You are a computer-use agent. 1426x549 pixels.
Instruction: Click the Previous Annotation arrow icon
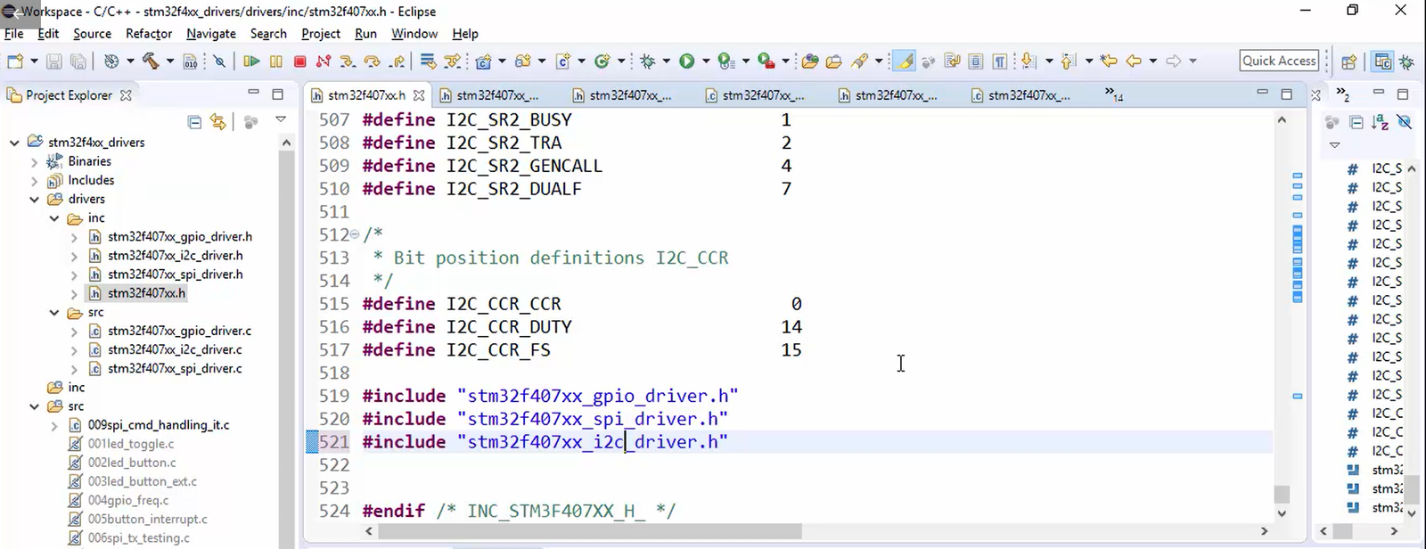[x=1069, y=61]
